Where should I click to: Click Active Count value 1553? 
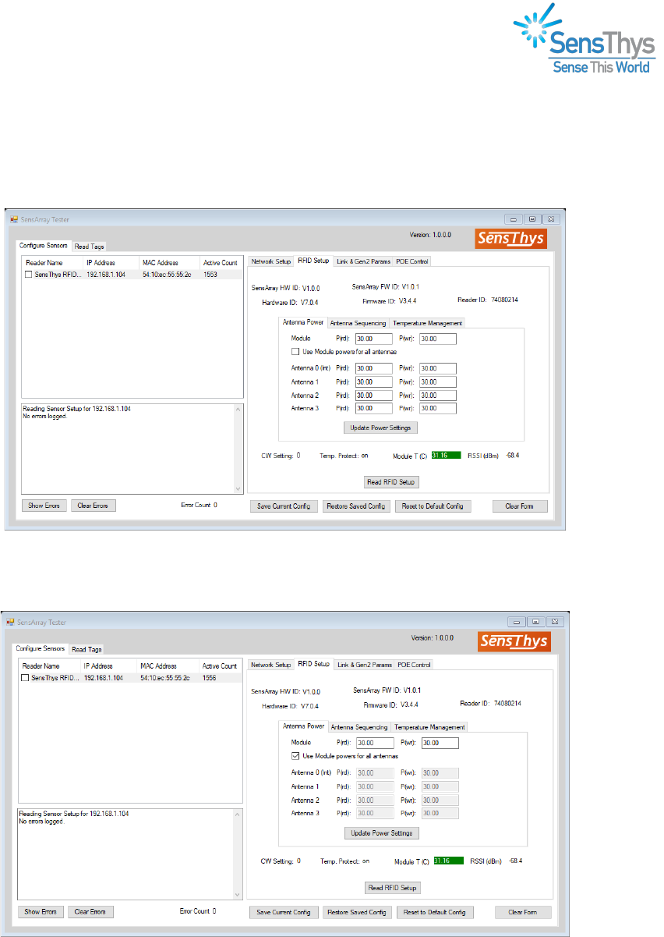pyautogui.click(x=211, y=275)
